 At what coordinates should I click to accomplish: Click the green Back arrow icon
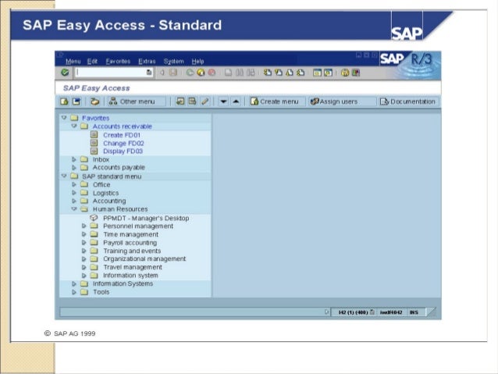[190, 73]
